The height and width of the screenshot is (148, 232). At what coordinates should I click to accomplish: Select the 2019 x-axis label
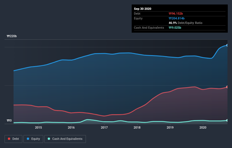coord(170,127)
